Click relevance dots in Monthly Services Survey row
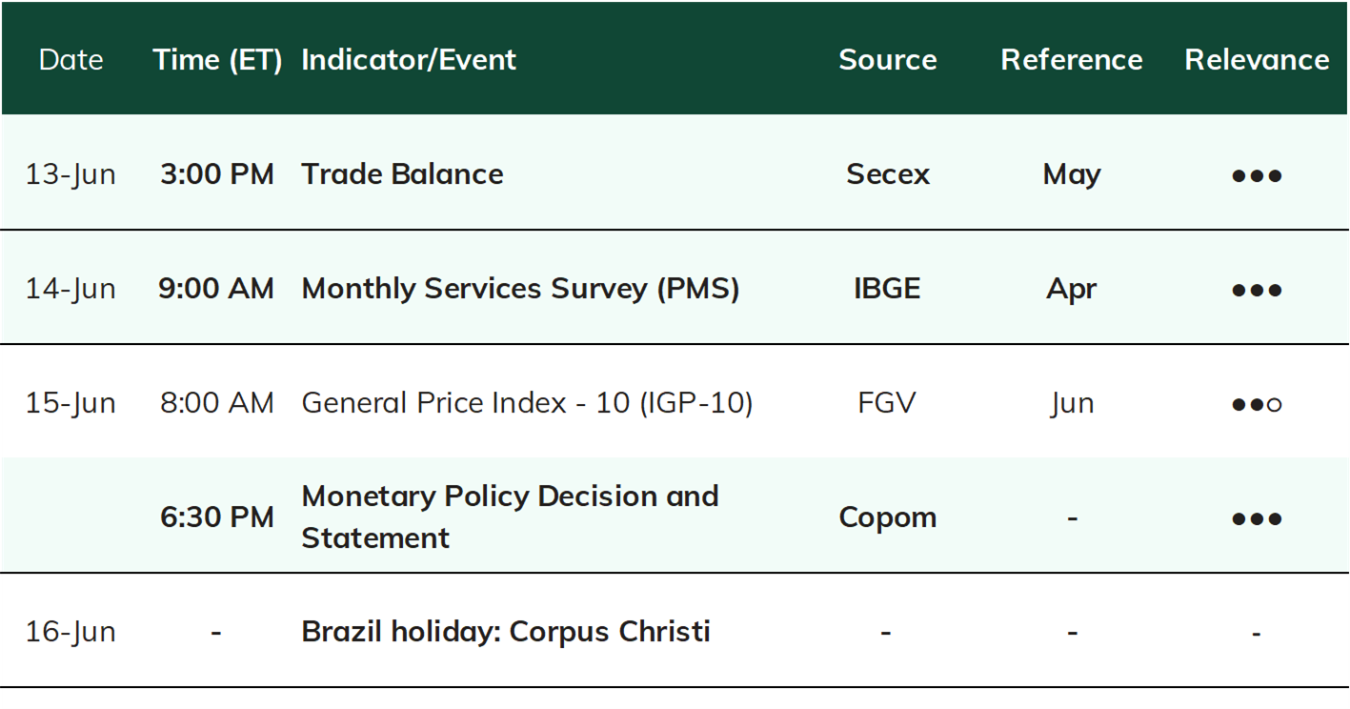 (1257, 290)
